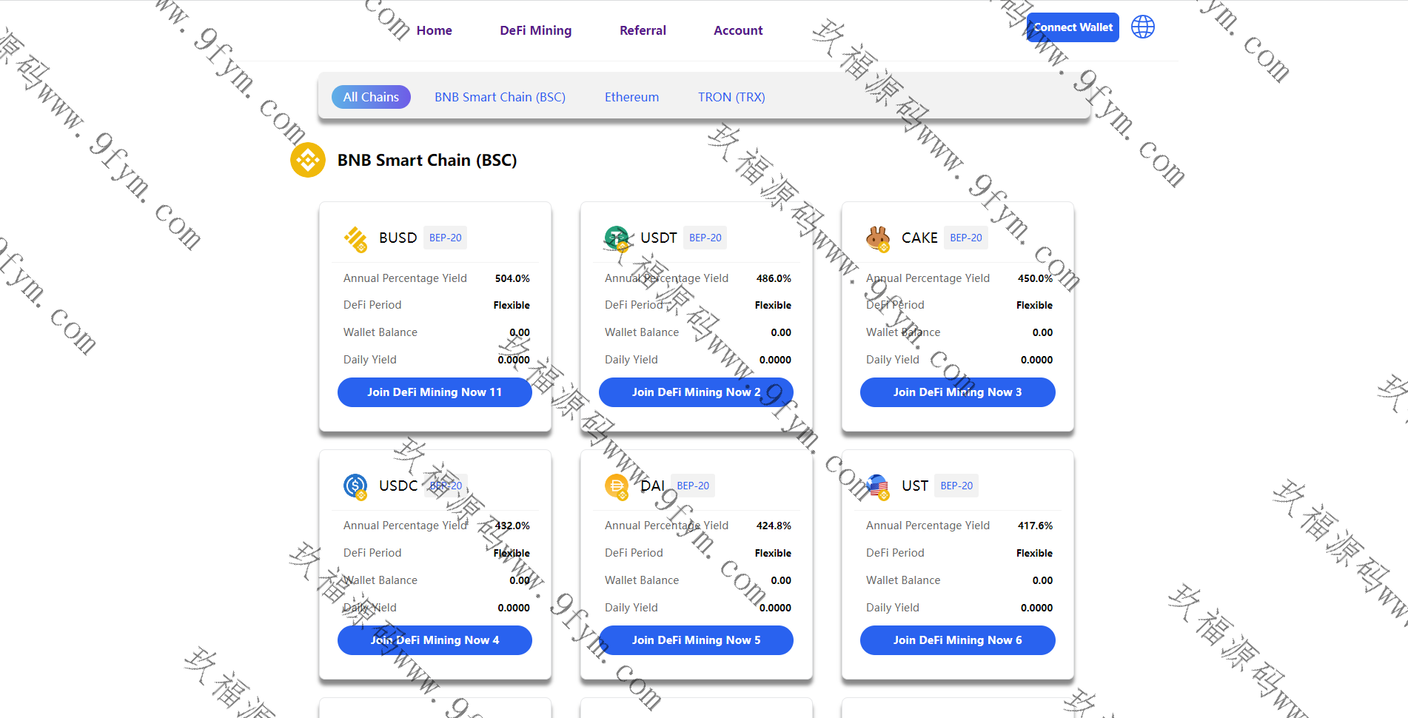Image resolution: width=1408 pixels, height=718 pixels.
Task: Click the BUSD token icon
Action: click(355, 238)
